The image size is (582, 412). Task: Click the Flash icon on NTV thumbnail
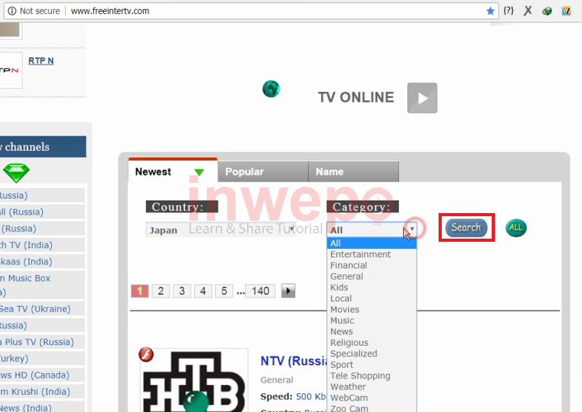[x=146, y=354]
